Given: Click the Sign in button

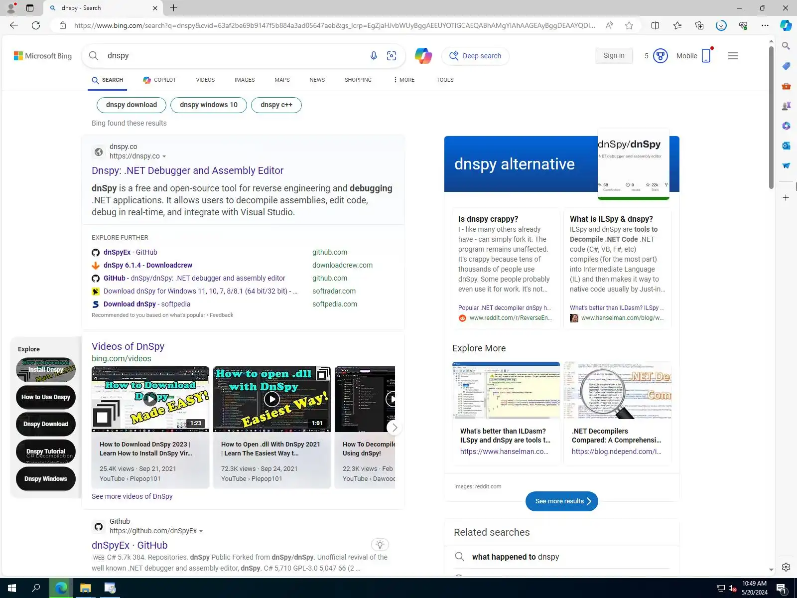Looking at the screenshot, I should coord(614,56).
